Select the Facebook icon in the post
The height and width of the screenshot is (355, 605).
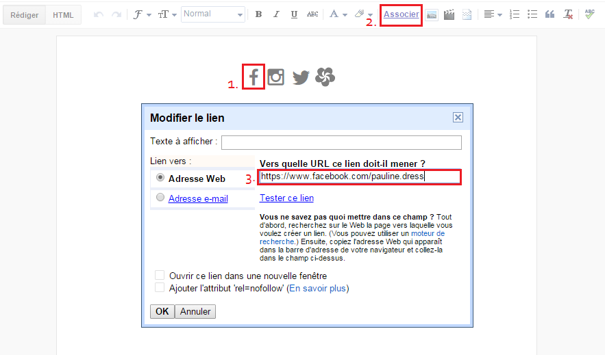254,77
